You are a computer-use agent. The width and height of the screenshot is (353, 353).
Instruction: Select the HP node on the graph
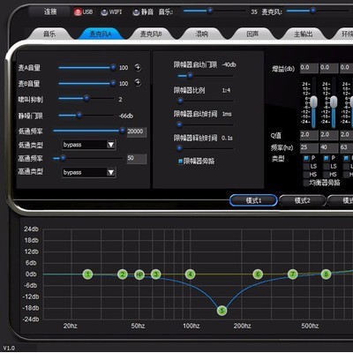pyautogui.click(x=139, y=274)
